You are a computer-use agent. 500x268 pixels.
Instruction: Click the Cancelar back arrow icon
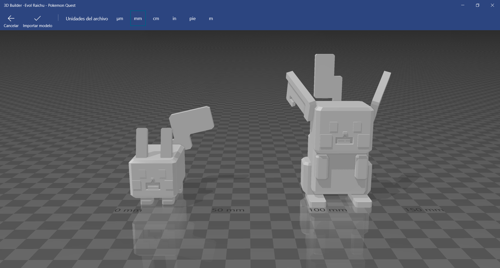[11, 18]
